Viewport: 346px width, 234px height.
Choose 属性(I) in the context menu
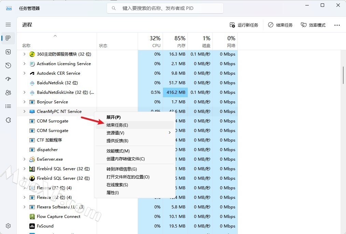click(135, 193)
